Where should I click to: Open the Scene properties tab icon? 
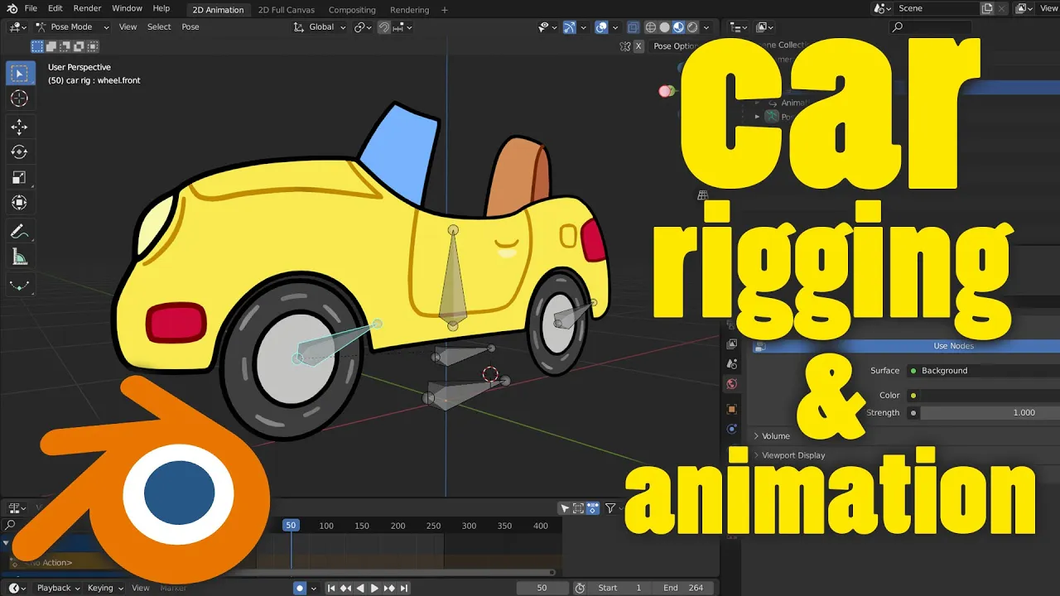pos(731,363)
